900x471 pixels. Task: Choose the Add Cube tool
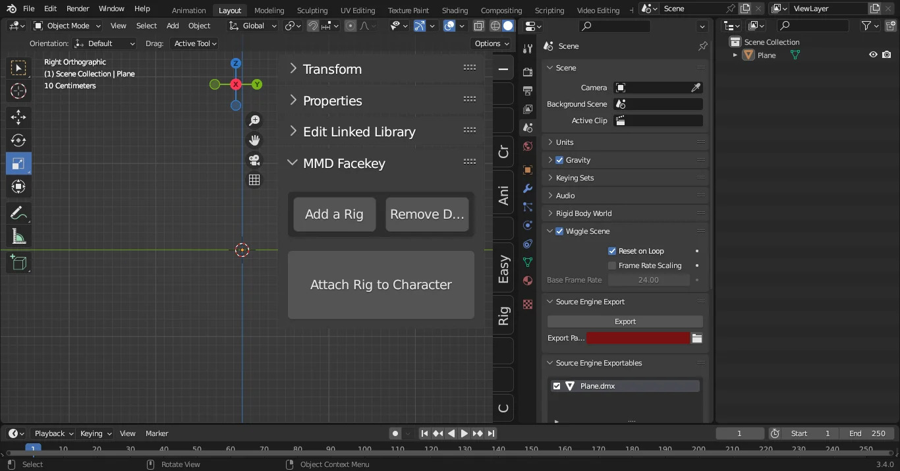(x=18, y=263)
